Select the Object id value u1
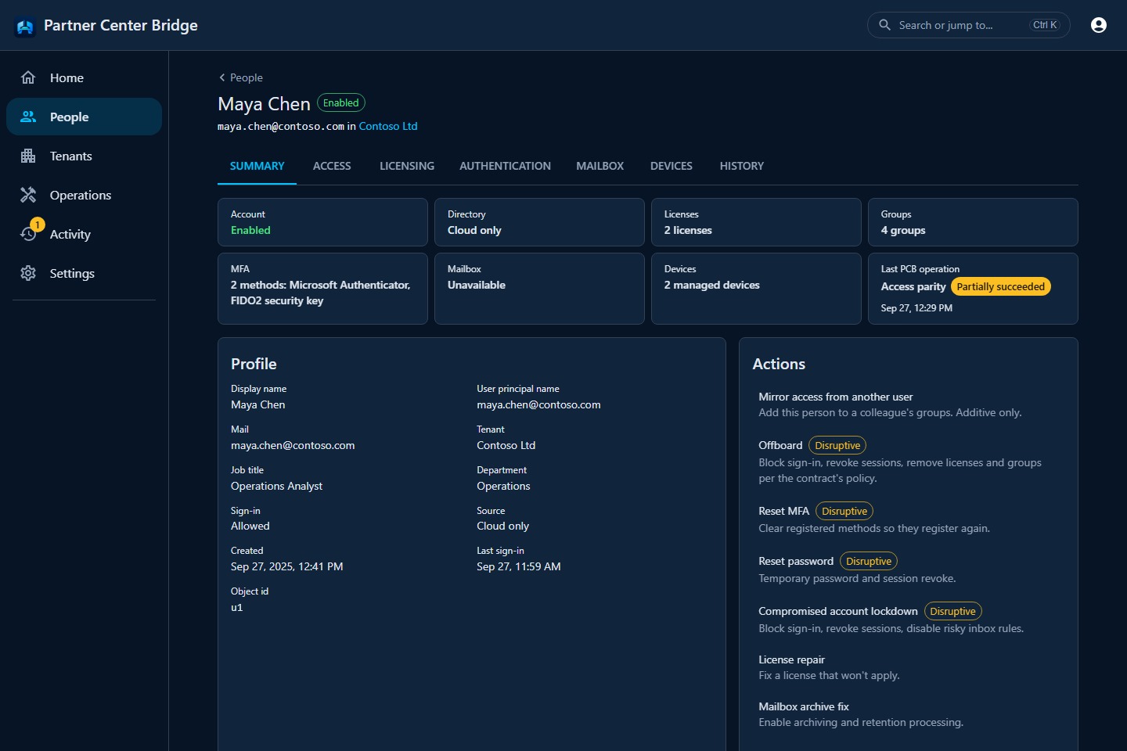Image resolution: width=1127 pixels, height=751 pixels. click(x=236, y=608)
